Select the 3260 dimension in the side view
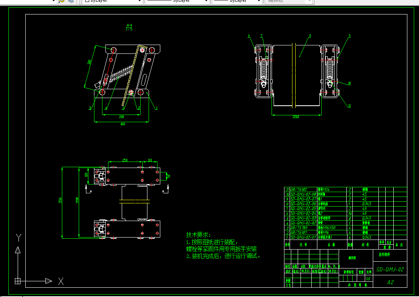Image resolution: width=419 pixels, height=297 pixels. (296, 117)
